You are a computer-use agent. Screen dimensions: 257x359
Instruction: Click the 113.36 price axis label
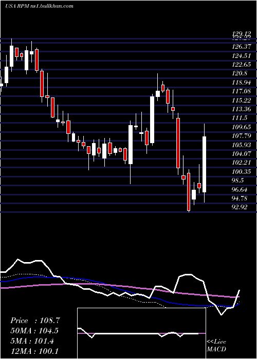point(242,109)
